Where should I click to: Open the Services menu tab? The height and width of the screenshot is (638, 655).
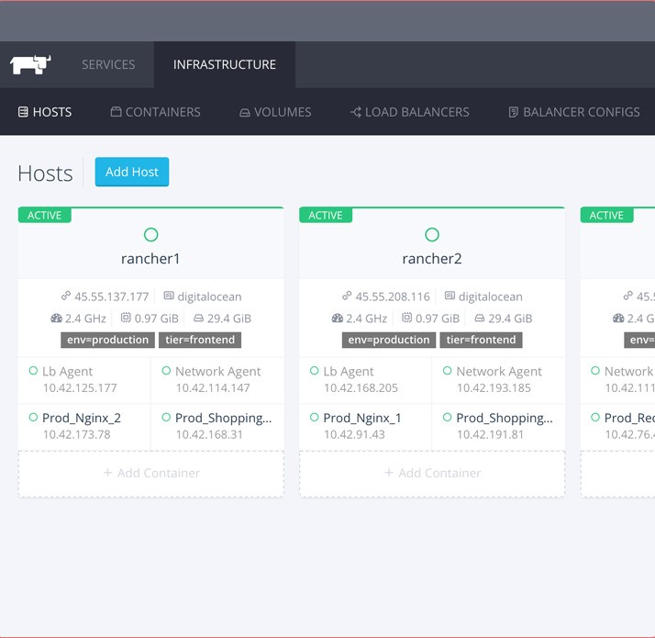(x=108, y=64)
